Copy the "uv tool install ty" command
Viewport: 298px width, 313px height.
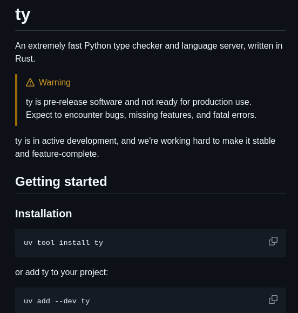pyautogui.click(x=273, y=241)
